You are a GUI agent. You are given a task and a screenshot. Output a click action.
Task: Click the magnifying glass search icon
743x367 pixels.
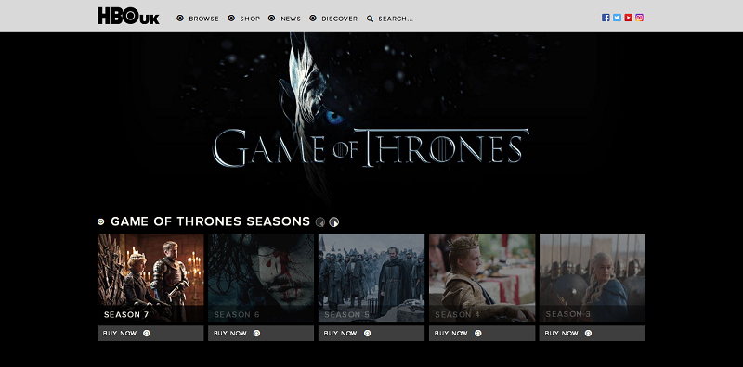click(370, 19)
